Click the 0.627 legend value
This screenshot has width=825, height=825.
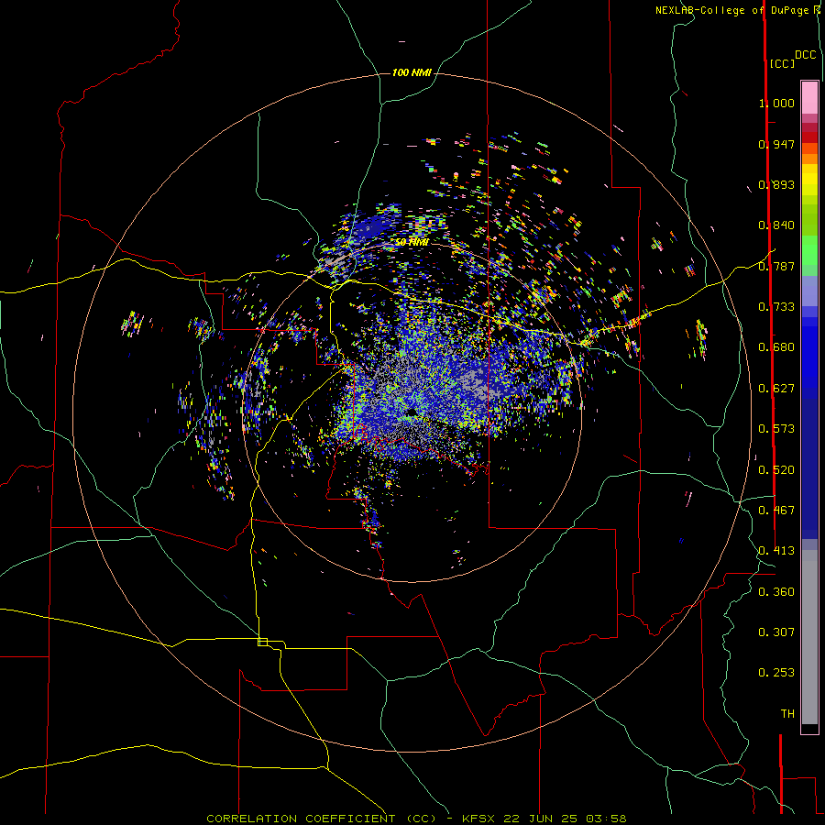(x=776, y=389)
